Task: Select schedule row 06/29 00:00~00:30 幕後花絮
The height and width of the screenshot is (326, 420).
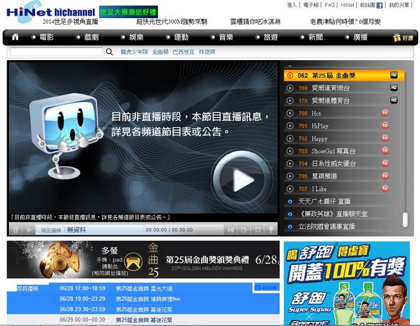Action: click(143, 320)
